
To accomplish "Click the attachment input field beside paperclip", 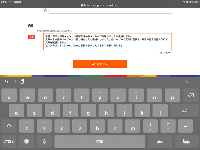I will click(x=110, y=11).
